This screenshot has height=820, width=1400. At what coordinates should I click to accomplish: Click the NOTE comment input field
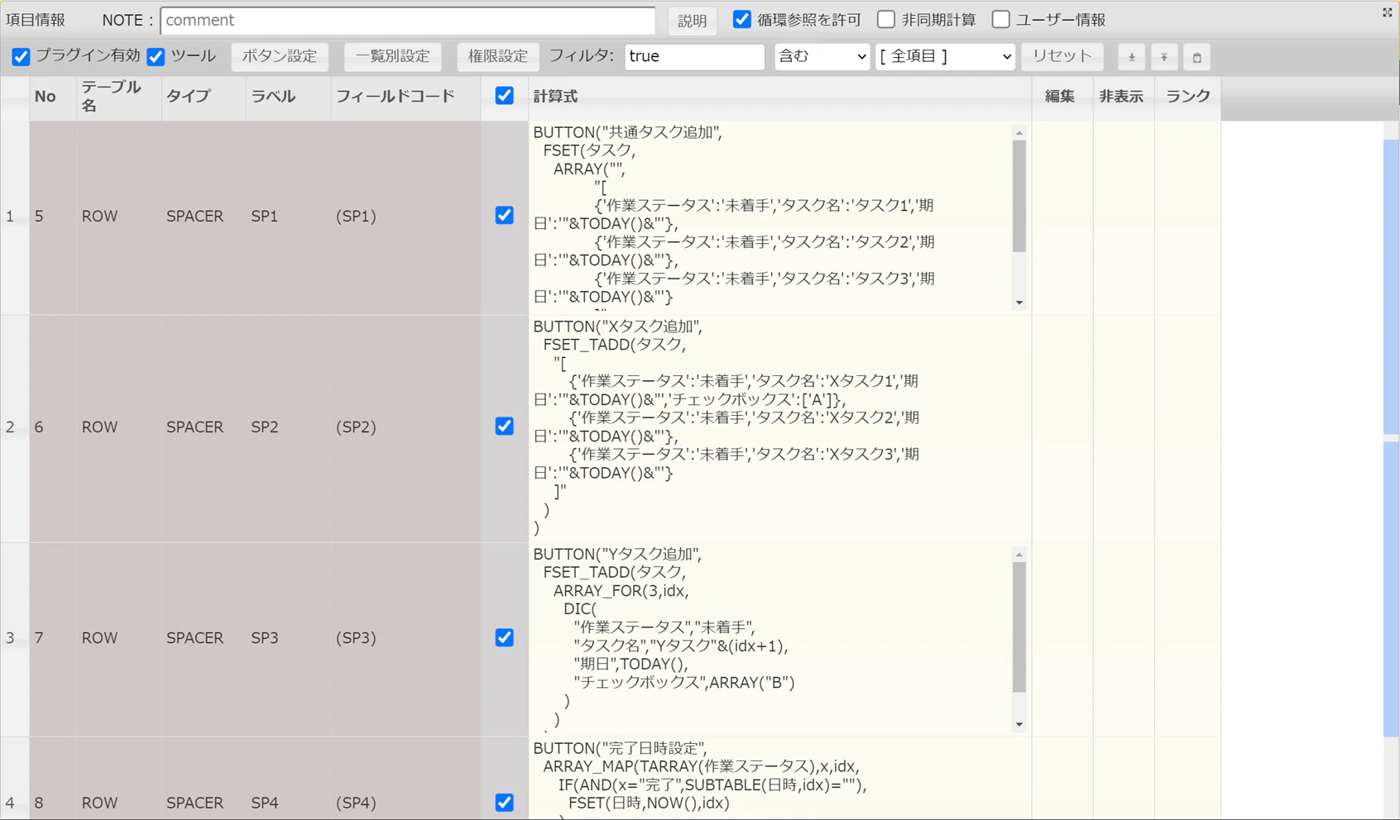(408, 20)
